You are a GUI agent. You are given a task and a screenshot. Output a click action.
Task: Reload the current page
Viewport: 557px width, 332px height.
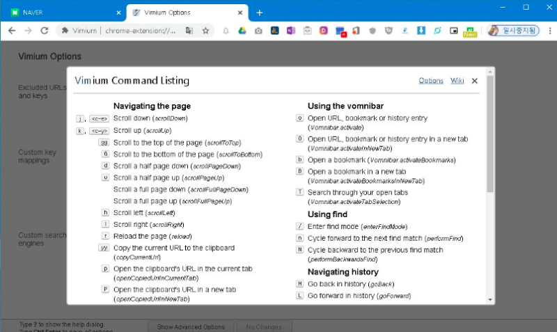point(45,31)
